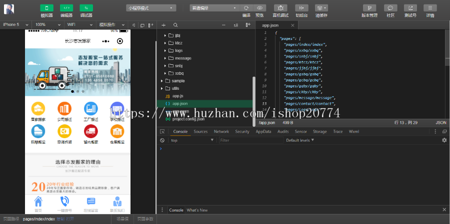Viewport: 450px width, 224px height.
Task: Switch to the Network tab
Action: (x=221, y=132)
